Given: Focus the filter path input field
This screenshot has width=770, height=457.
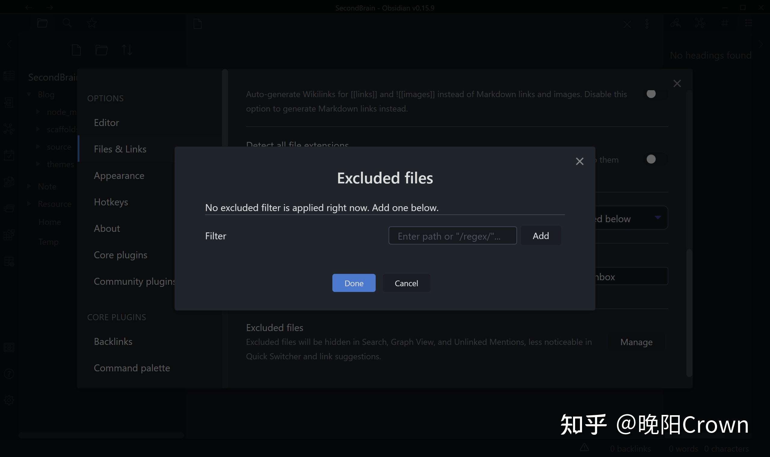Looking at the screenshot, I should (452, 236).
